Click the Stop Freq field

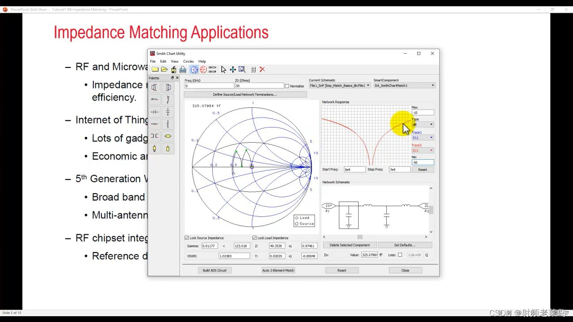(399, 169)
